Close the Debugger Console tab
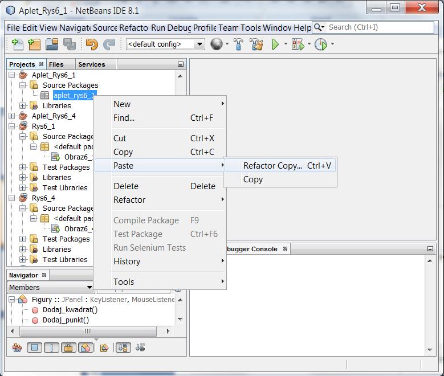The width and height of the screenshot is (444, 376). 285,248
